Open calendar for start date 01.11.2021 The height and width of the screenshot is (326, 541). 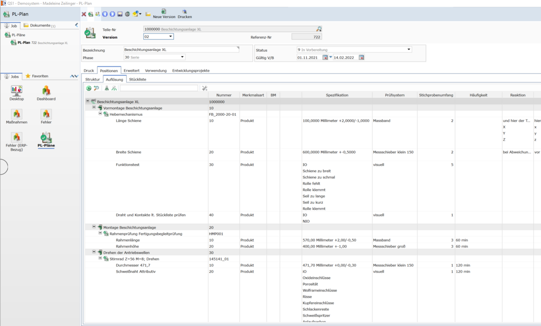pos(325,57)
